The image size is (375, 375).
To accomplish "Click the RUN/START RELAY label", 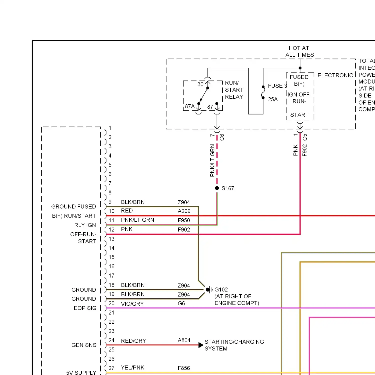I will pyautogui.click(x=234, y=90).
